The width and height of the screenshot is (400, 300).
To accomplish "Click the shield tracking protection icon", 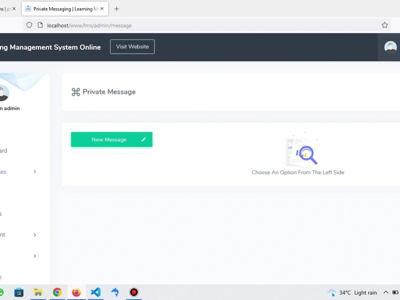I will 29,25.
